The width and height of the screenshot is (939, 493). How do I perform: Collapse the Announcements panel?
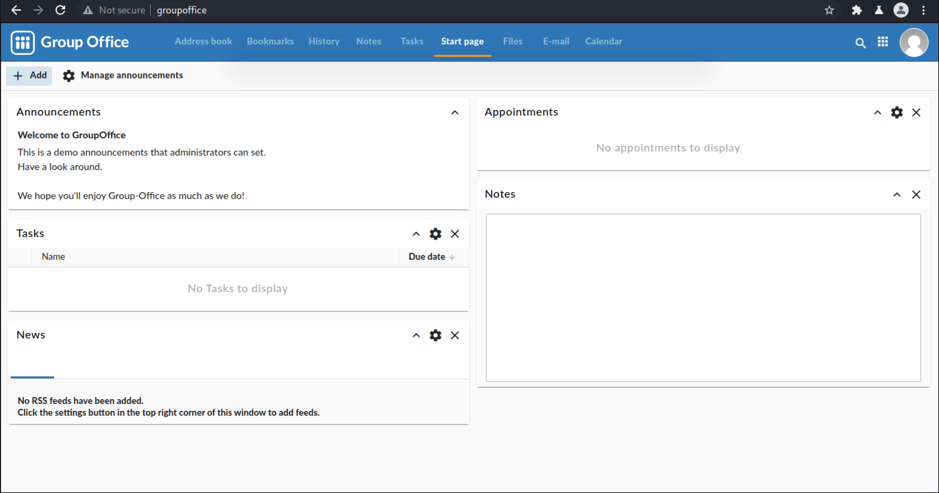[454, 112]
